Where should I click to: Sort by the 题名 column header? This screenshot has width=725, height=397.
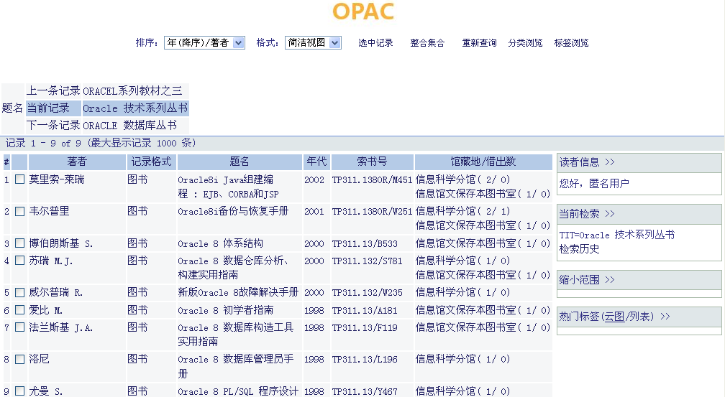240,162
